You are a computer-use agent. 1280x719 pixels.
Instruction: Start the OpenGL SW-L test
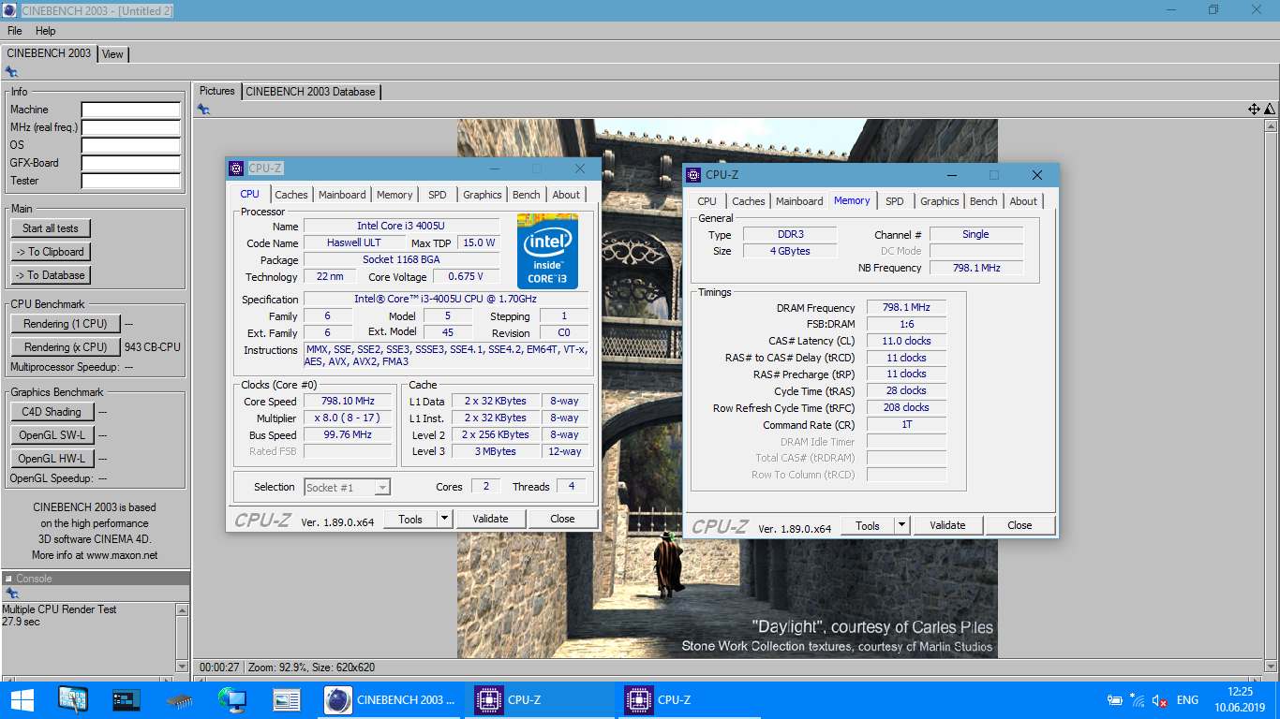pos(52,435)
